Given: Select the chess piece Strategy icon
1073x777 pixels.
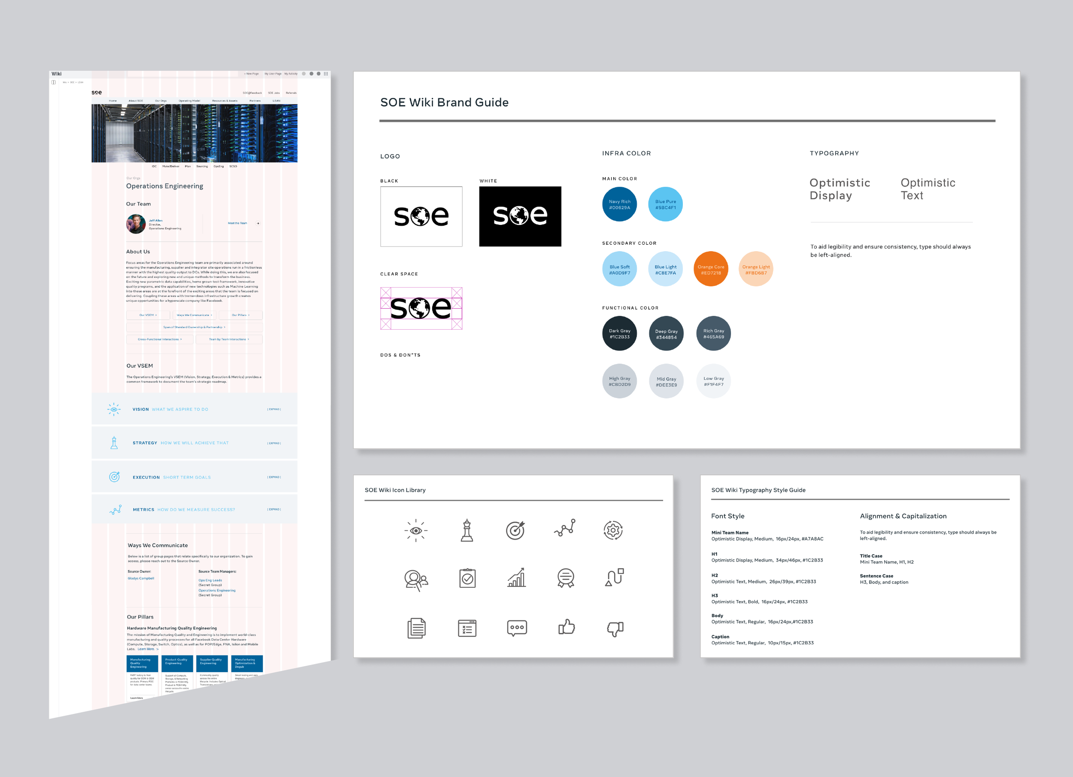Looking at the screenshot, I should [467, 531].
